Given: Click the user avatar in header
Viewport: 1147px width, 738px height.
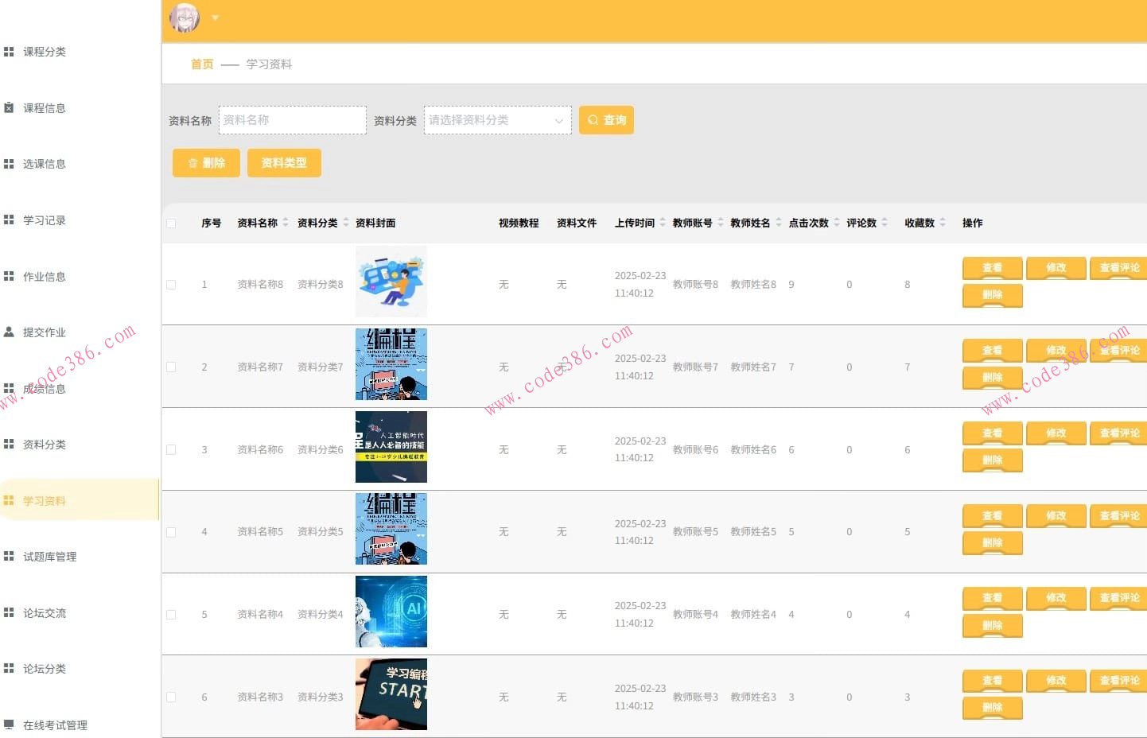Looking at the screenshot, I should tap(185, 17).
